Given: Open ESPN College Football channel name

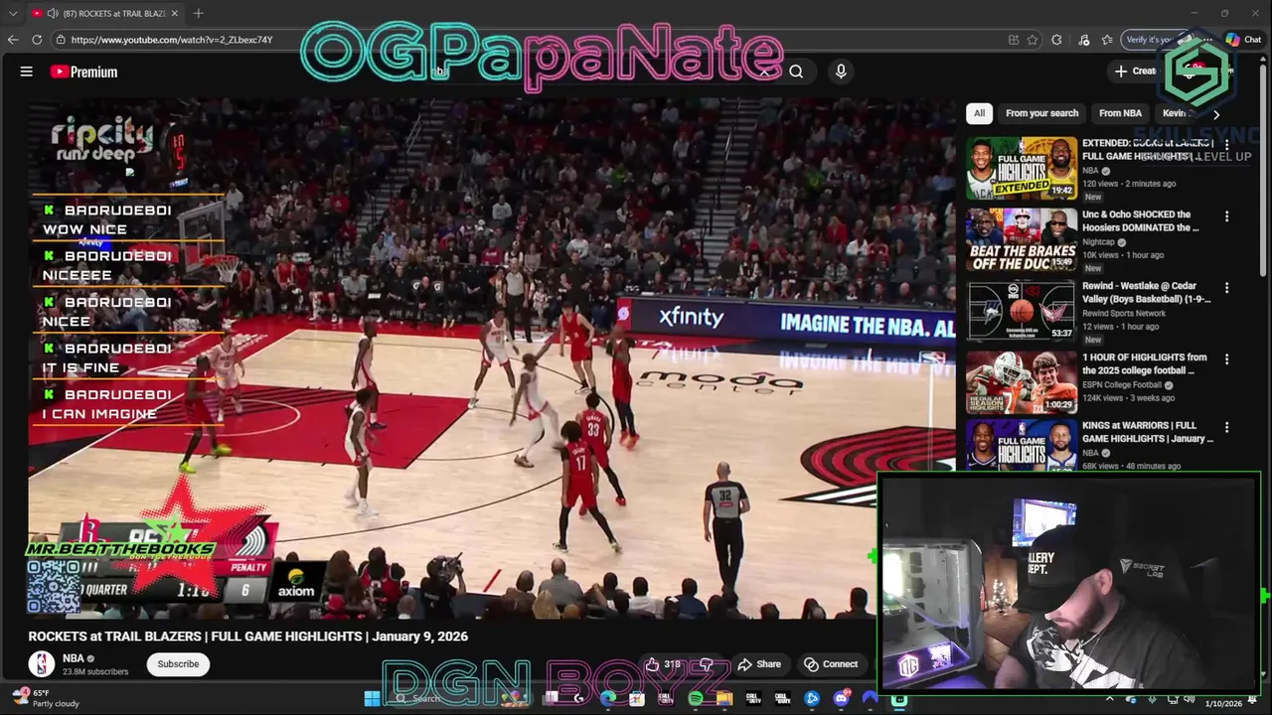Looking at the screenshot, I should click(1122, 385).
